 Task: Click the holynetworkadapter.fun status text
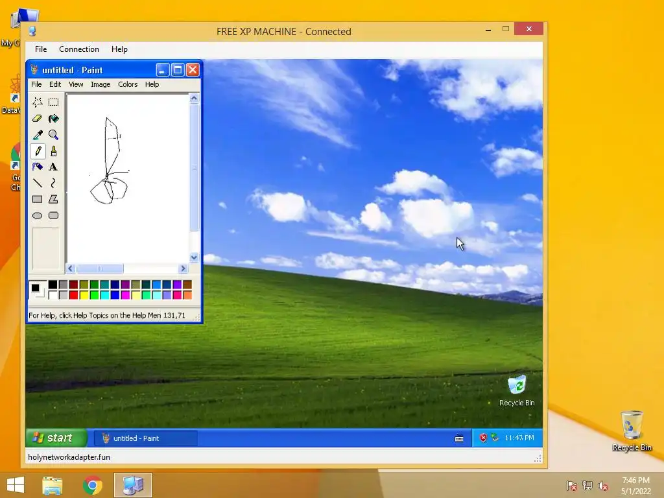pos(69,457)
